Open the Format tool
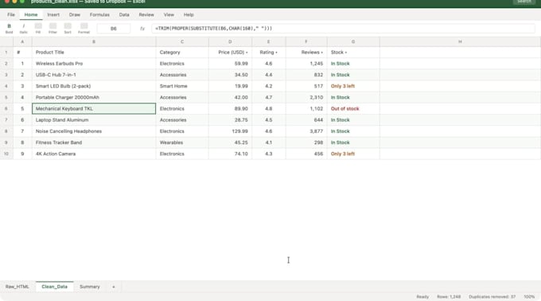Image resolution: width=541 pixels, height=301 pixels. [x=84, y=29]
